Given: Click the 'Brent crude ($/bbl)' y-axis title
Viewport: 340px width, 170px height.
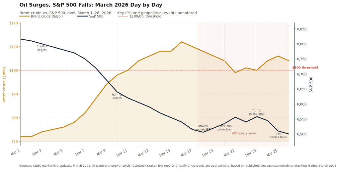Looking at the screenshot, I should point(4,84).
